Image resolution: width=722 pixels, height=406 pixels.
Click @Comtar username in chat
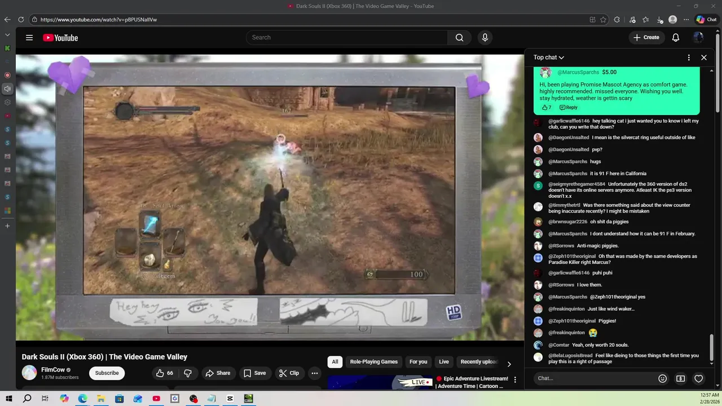click(x=558, y=345)
